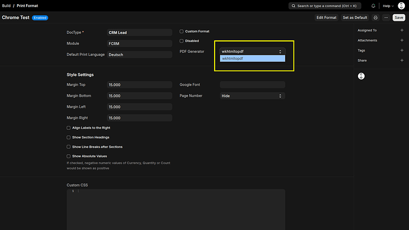Click the Style Settings heading

point(80,75)
